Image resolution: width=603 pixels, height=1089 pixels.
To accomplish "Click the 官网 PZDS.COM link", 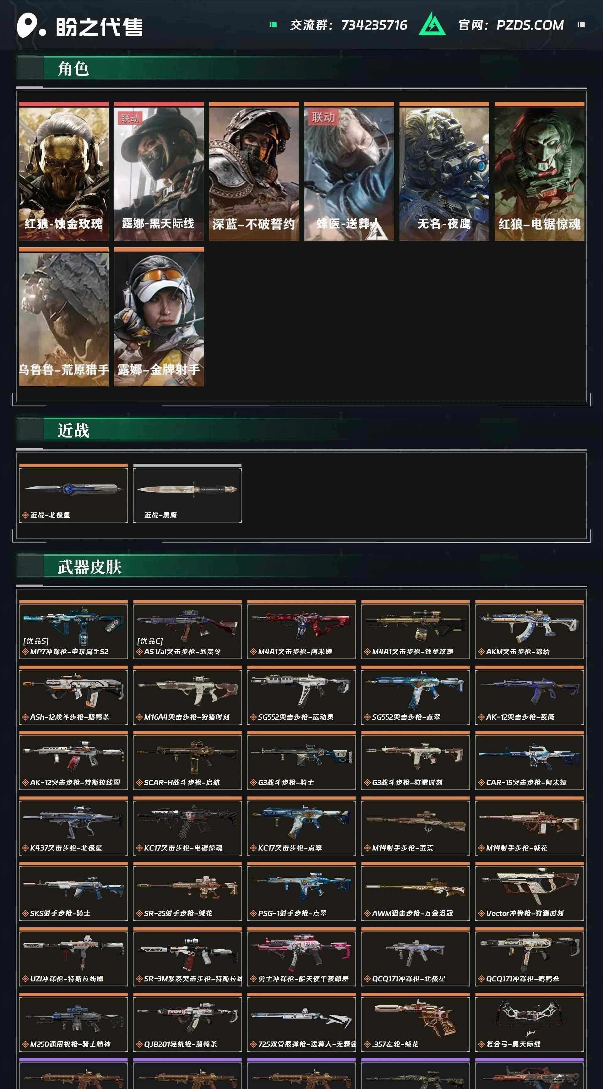I will (511, 25).
